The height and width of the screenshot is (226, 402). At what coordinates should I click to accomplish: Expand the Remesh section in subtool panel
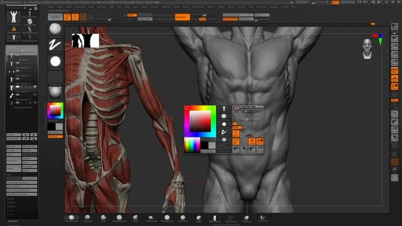(x=11, y=207)
